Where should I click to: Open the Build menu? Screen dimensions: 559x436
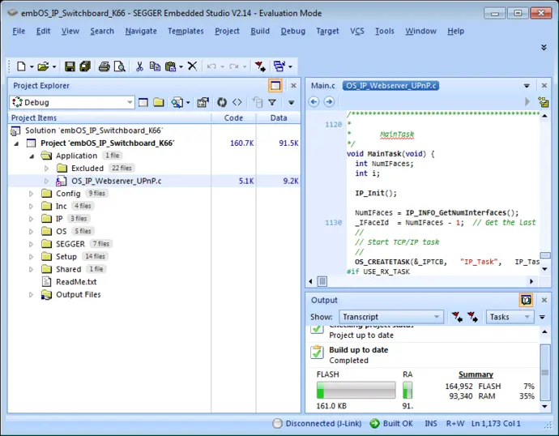pyautogui.click(x=260, y=31)
